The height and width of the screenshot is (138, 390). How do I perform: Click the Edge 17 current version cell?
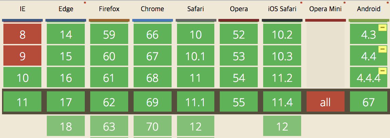tap(66, 101)
